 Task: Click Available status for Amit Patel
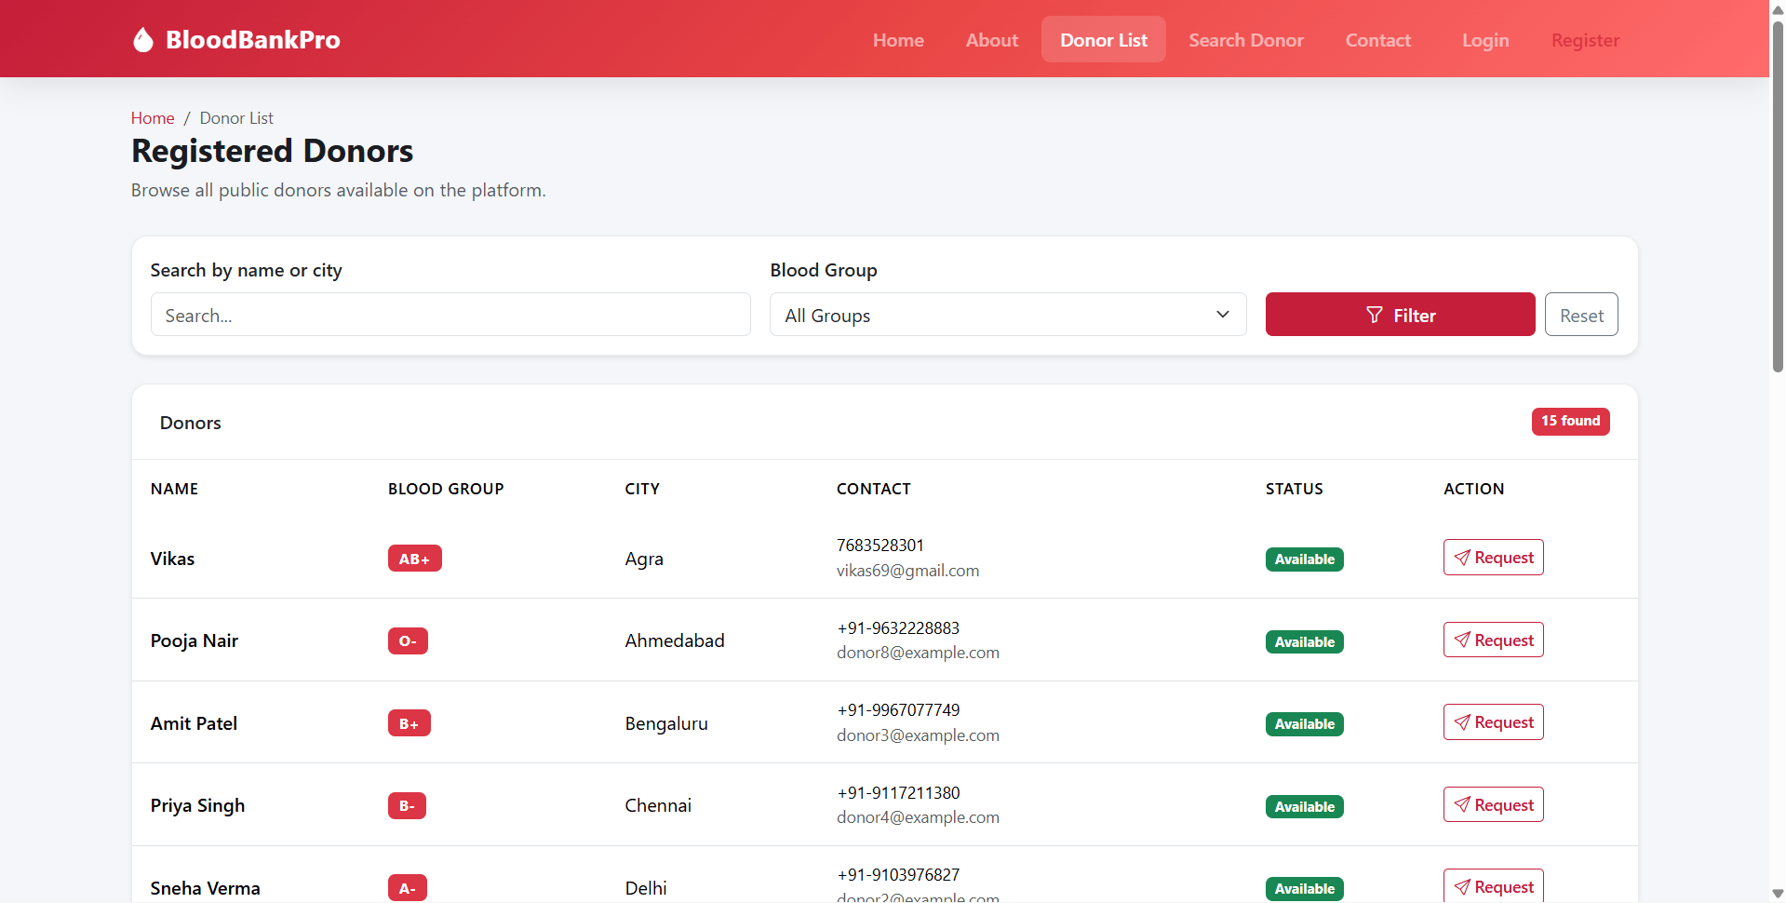tap(1305, 724)
